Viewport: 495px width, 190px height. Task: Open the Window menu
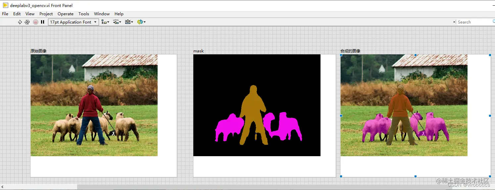tap(102, 14)
